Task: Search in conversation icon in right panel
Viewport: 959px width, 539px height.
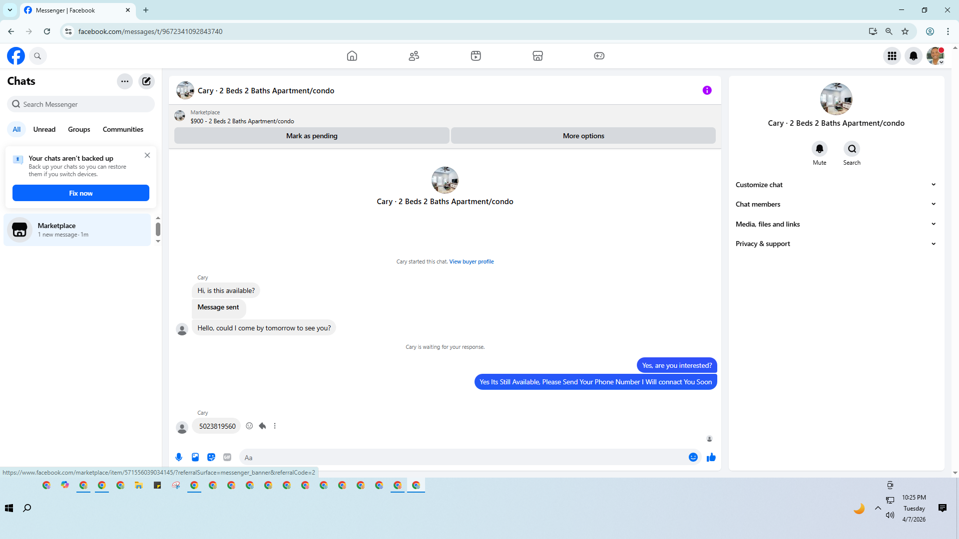Action: 852,149
